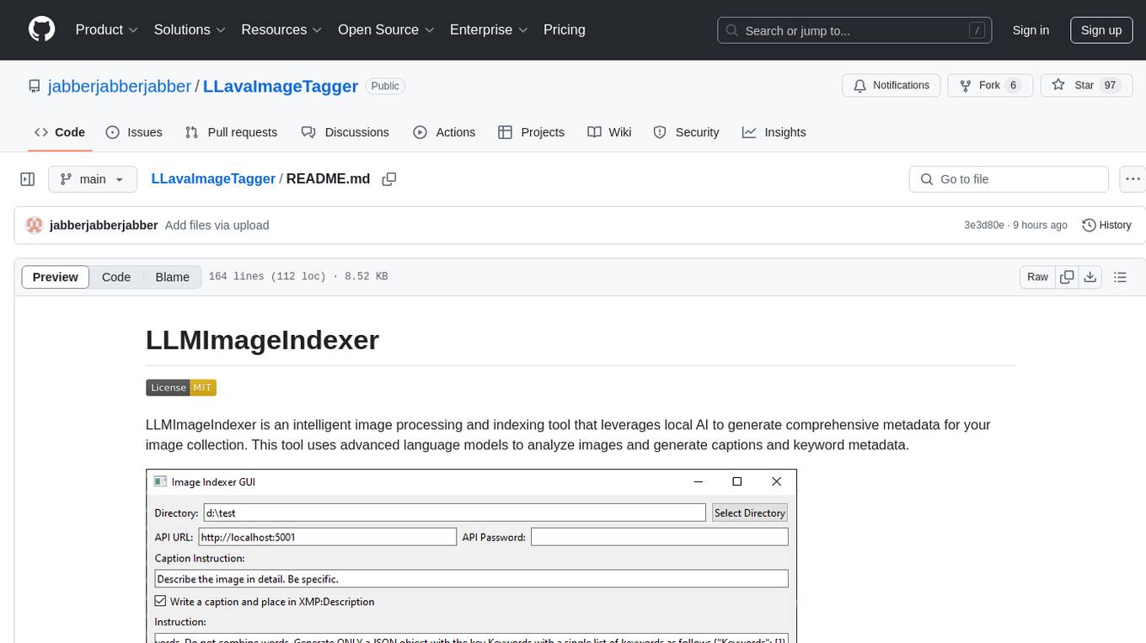Open the LLavaImageTagger repository link in header
The height and width of the screenshot is (643, 1146).
(281, 86)
